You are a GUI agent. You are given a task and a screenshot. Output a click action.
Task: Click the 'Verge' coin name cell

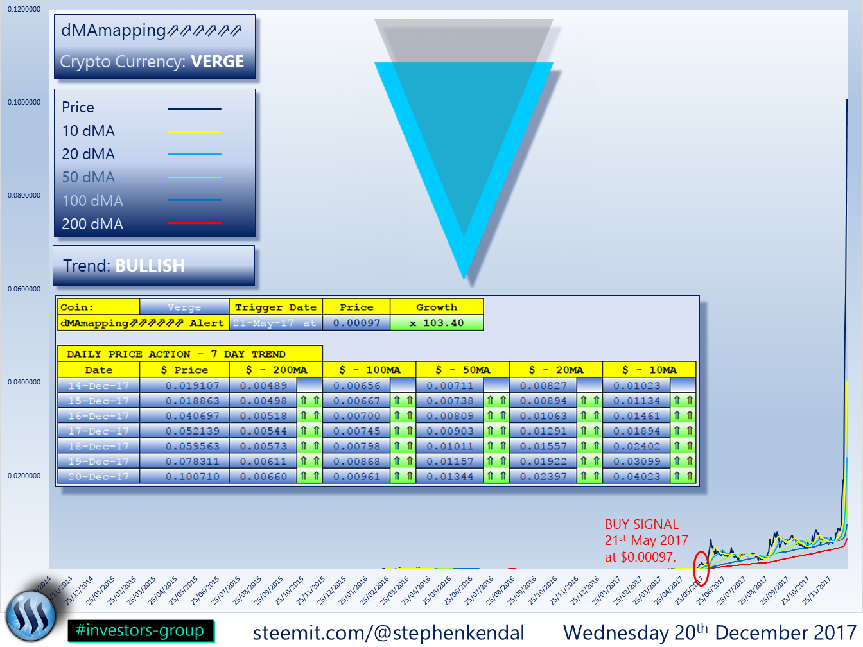pos(184,307)
